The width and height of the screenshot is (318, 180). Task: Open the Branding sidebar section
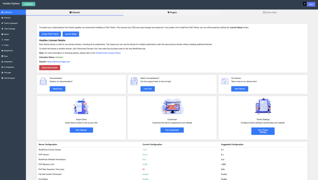13,18
